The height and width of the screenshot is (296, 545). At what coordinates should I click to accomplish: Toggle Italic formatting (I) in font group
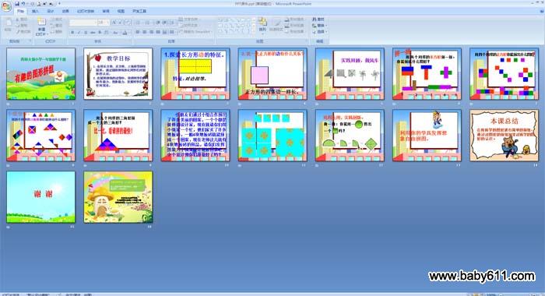tap(79, 33)
